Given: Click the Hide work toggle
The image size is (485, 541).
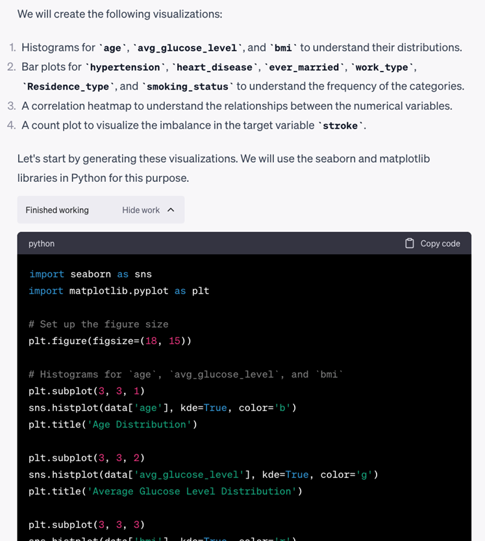Looking at the screenshot, I should 141,210.
